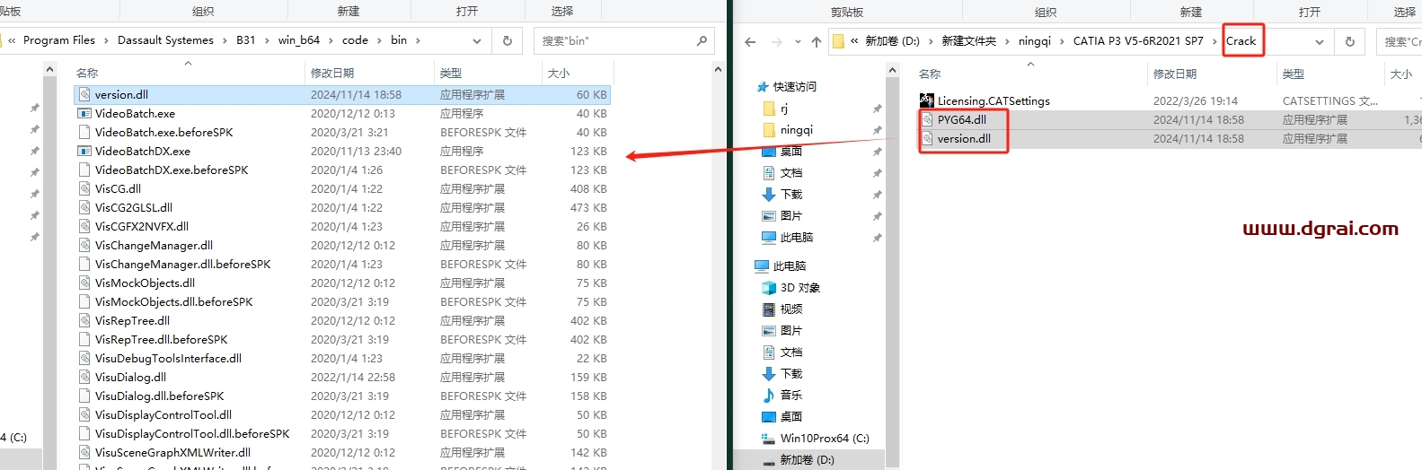Select VisChangeManager.dll.beforeSPK
Viewport: 1422px width, 470px height.
183,264
